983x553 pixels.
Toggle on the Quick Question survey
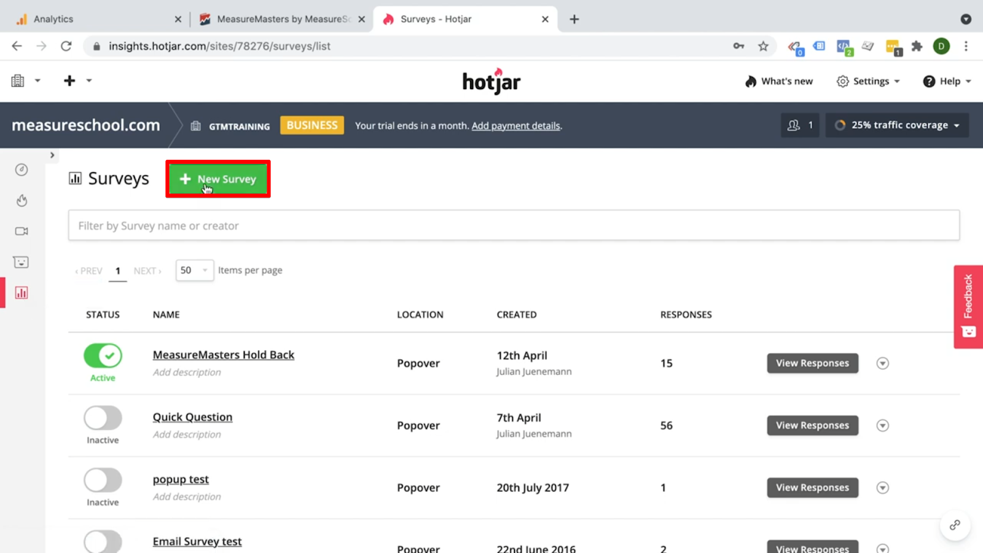point(103,418)
